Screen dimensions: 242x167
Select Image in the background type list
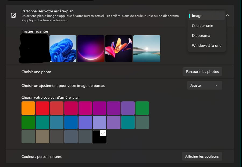click(207, 16)
